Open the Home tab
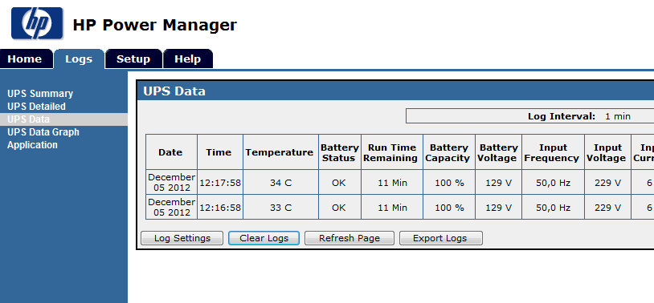 pyautogui.click(x=26, y=59)
